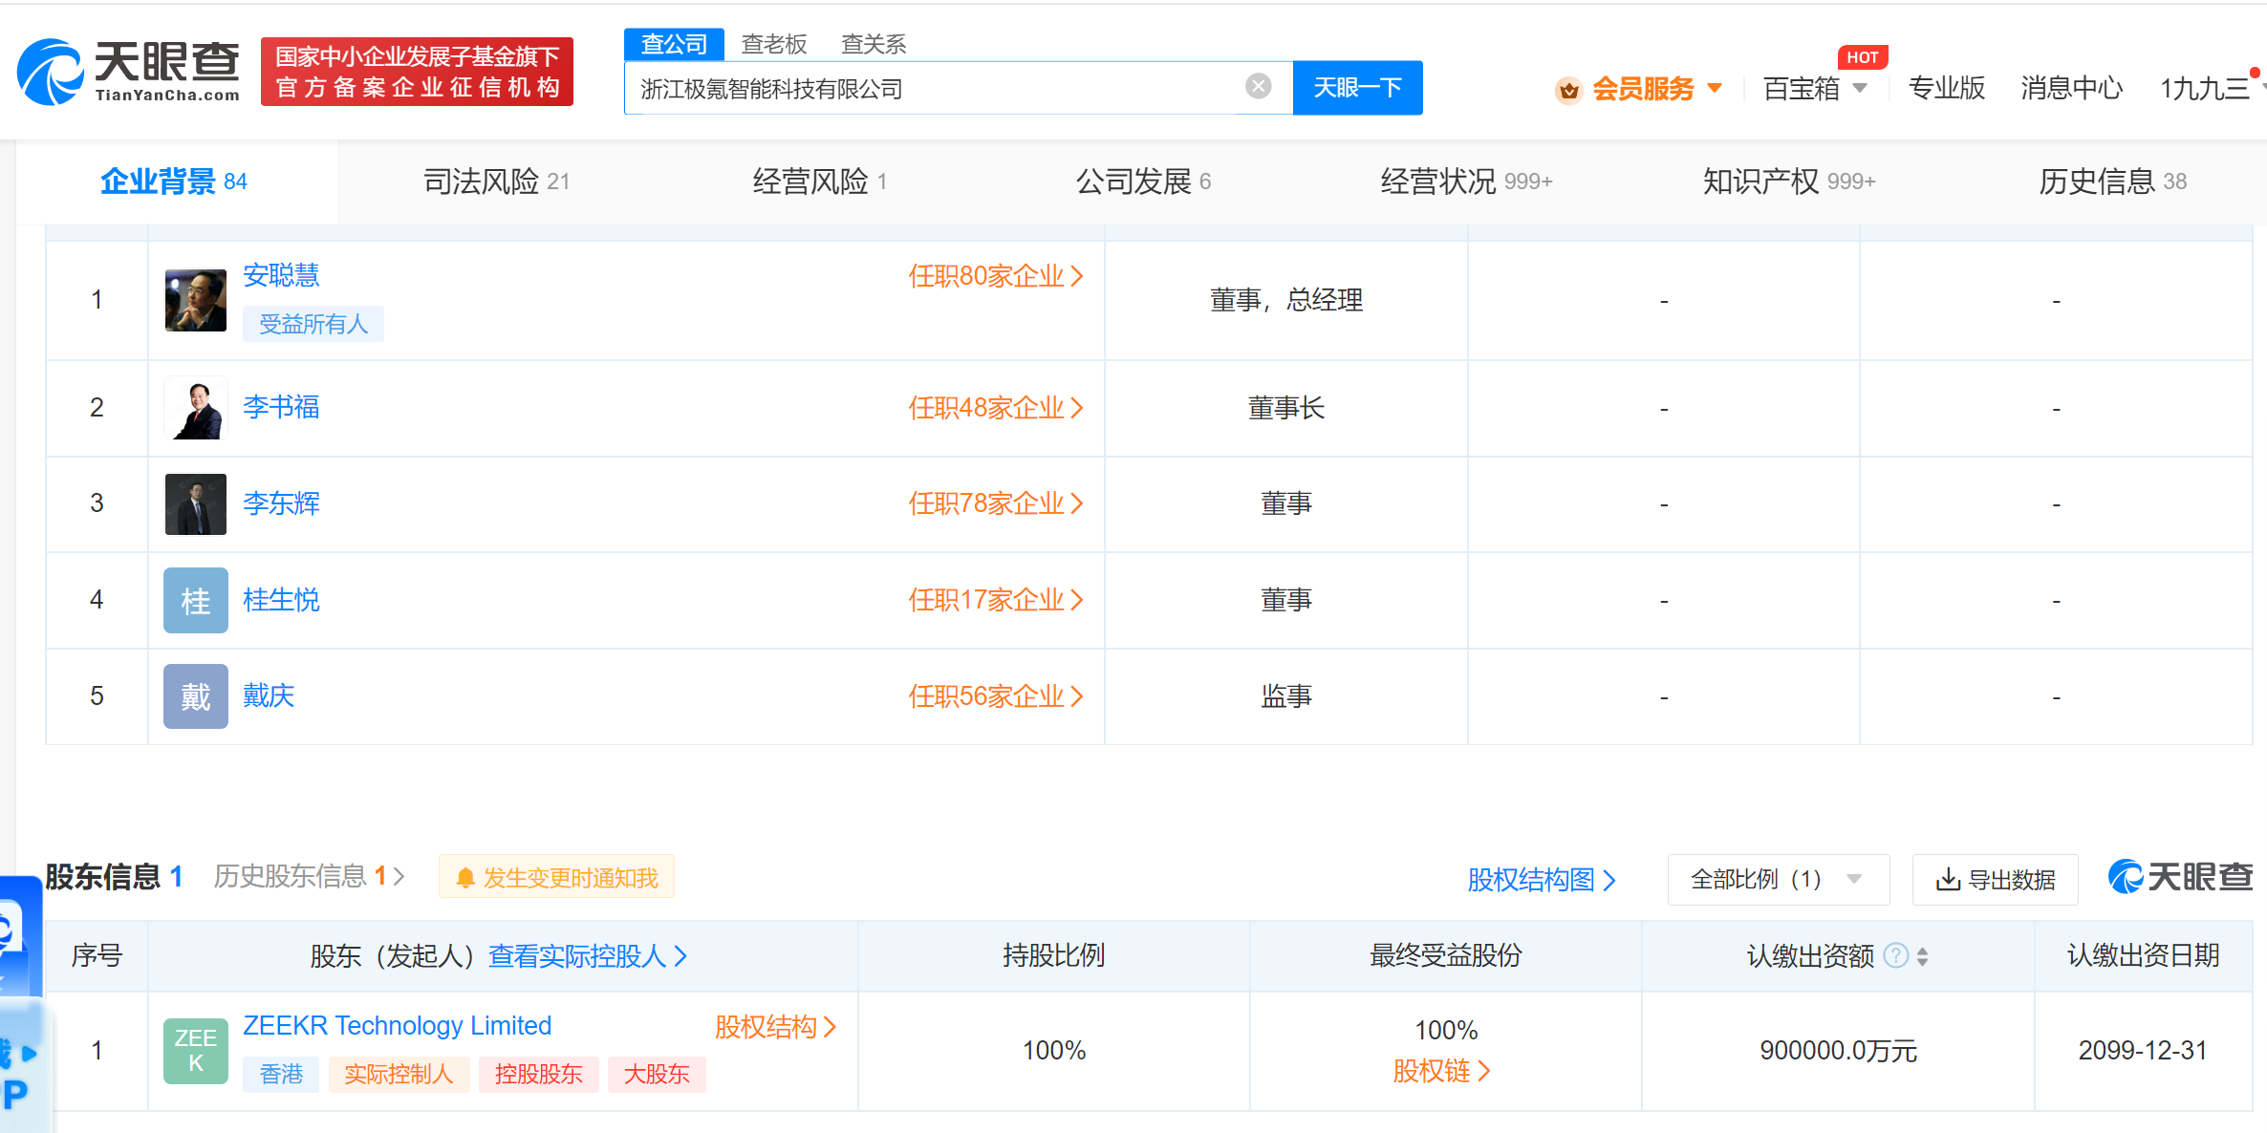Open the 知识产权 tab

(1789, 182)
